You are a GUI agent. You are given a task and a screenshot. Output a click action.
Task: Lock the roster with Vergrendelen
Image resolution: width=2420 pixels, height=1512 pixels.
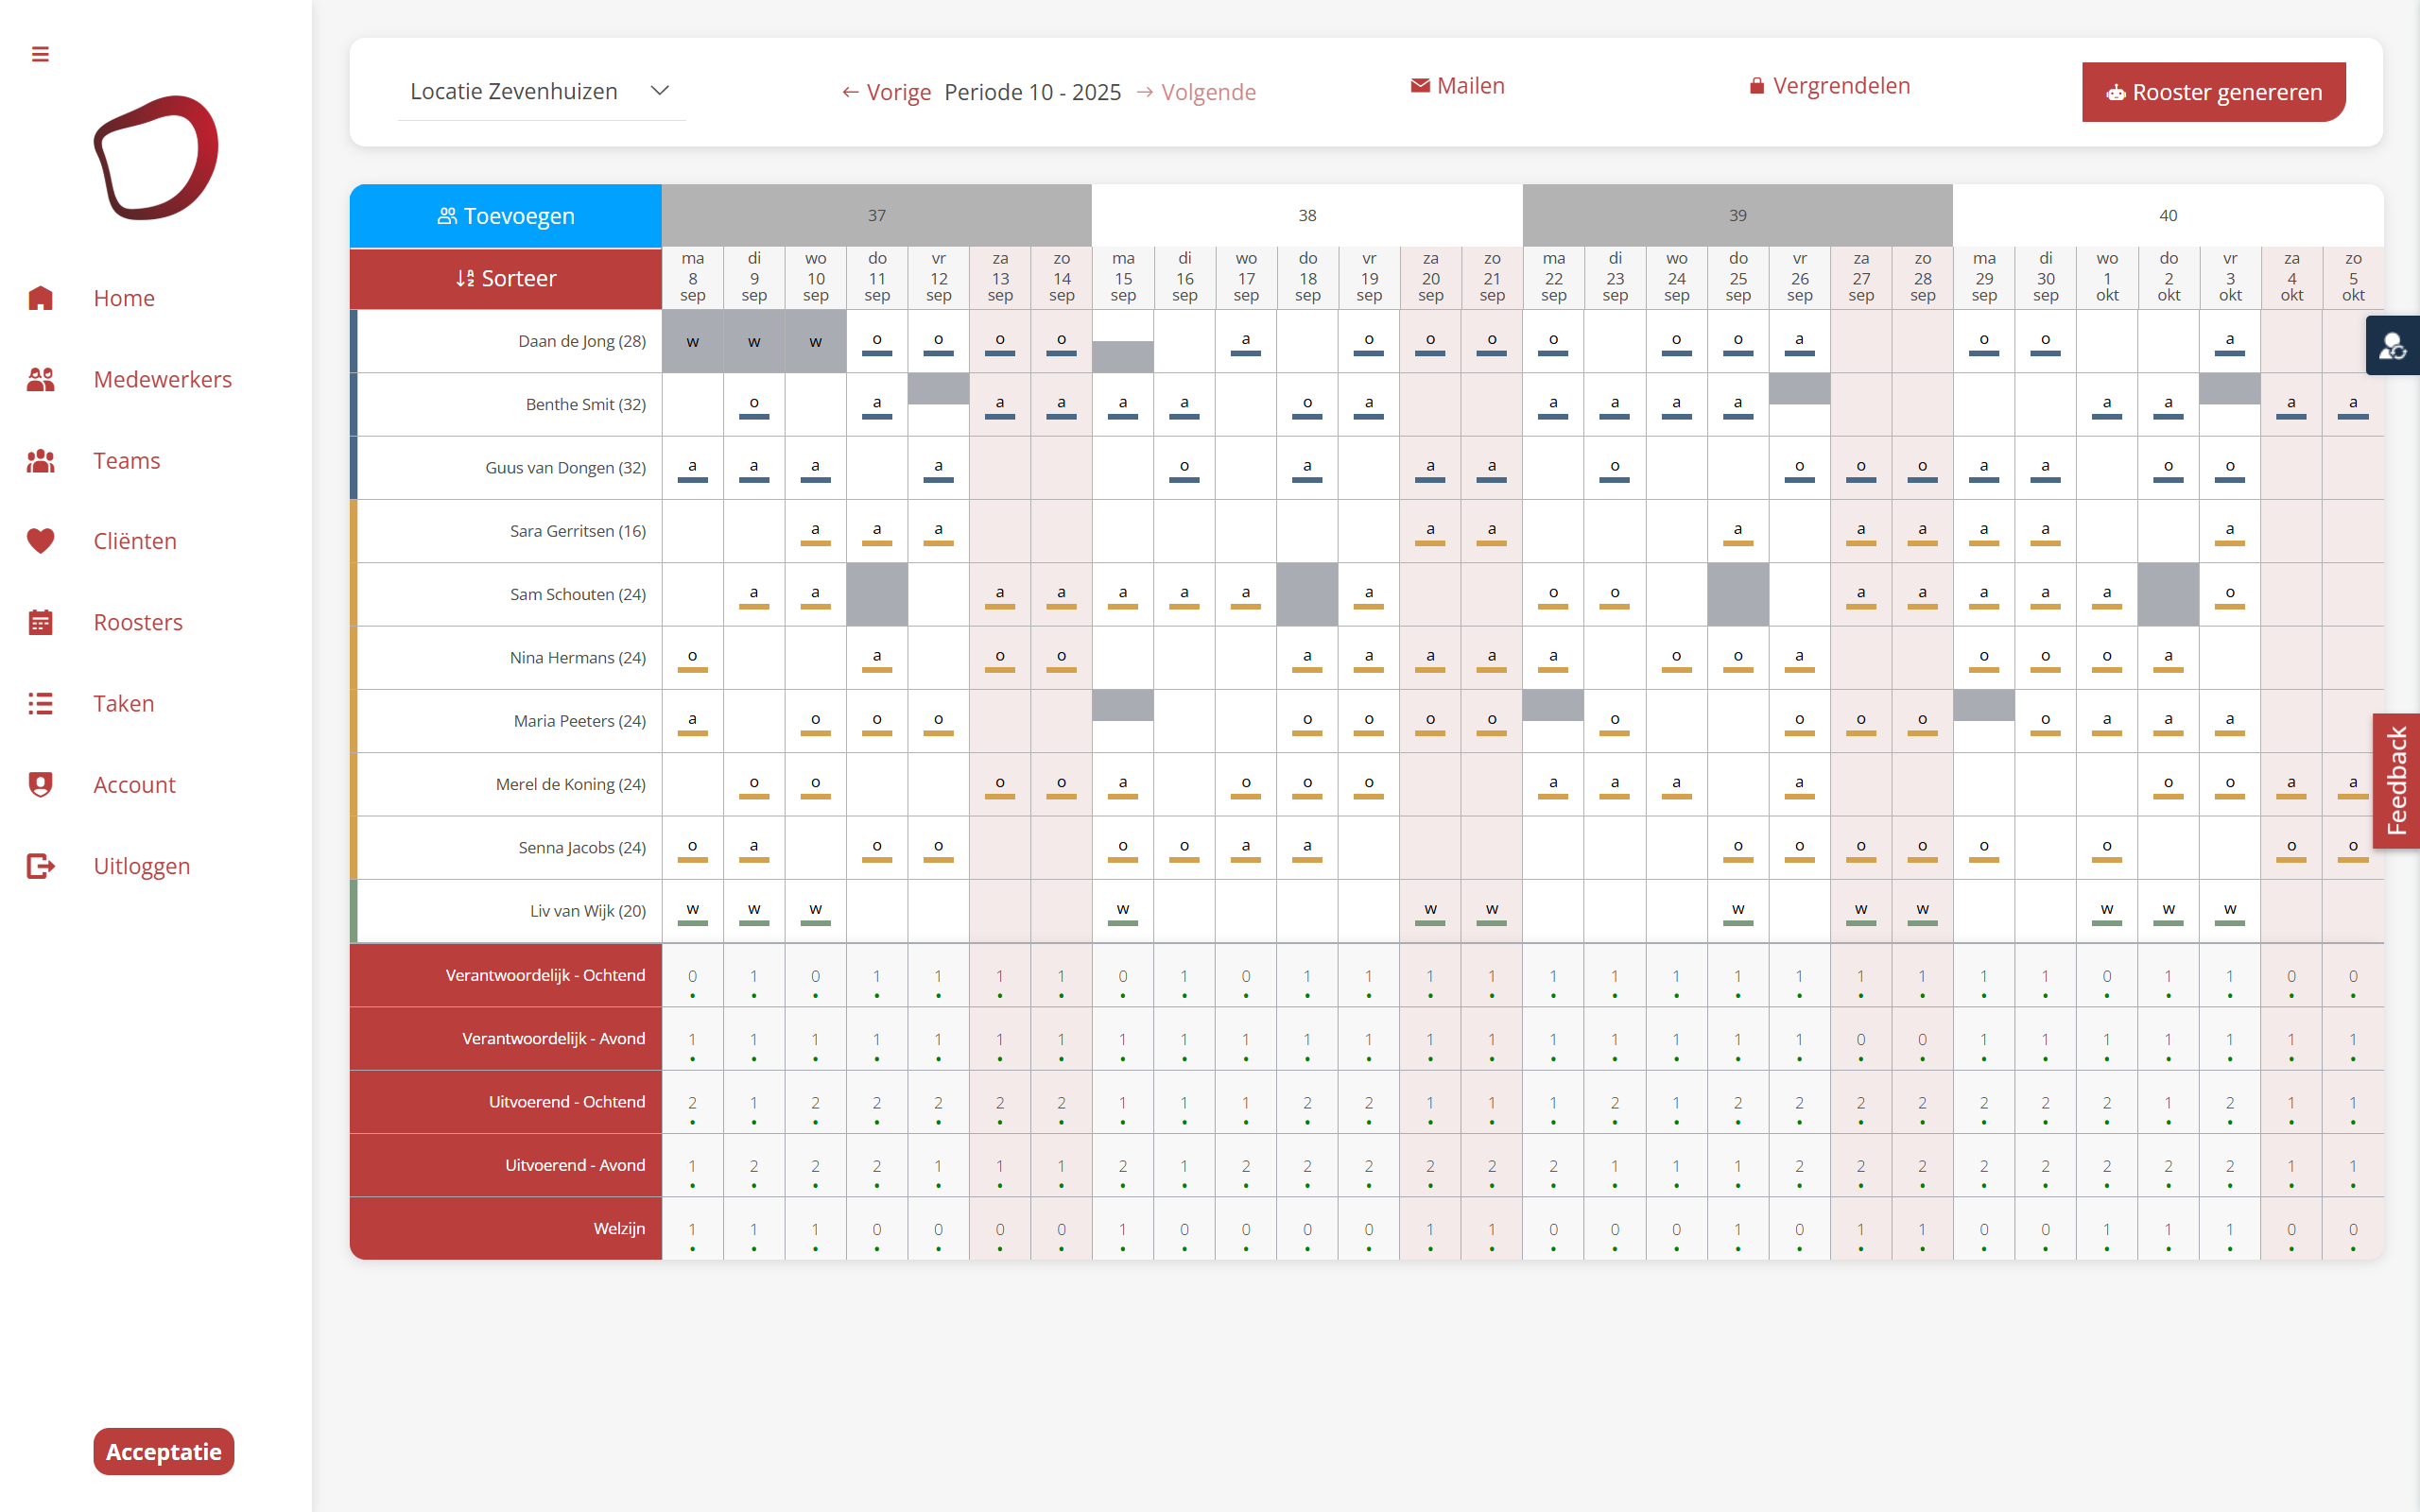click(x=1829, y=86)
